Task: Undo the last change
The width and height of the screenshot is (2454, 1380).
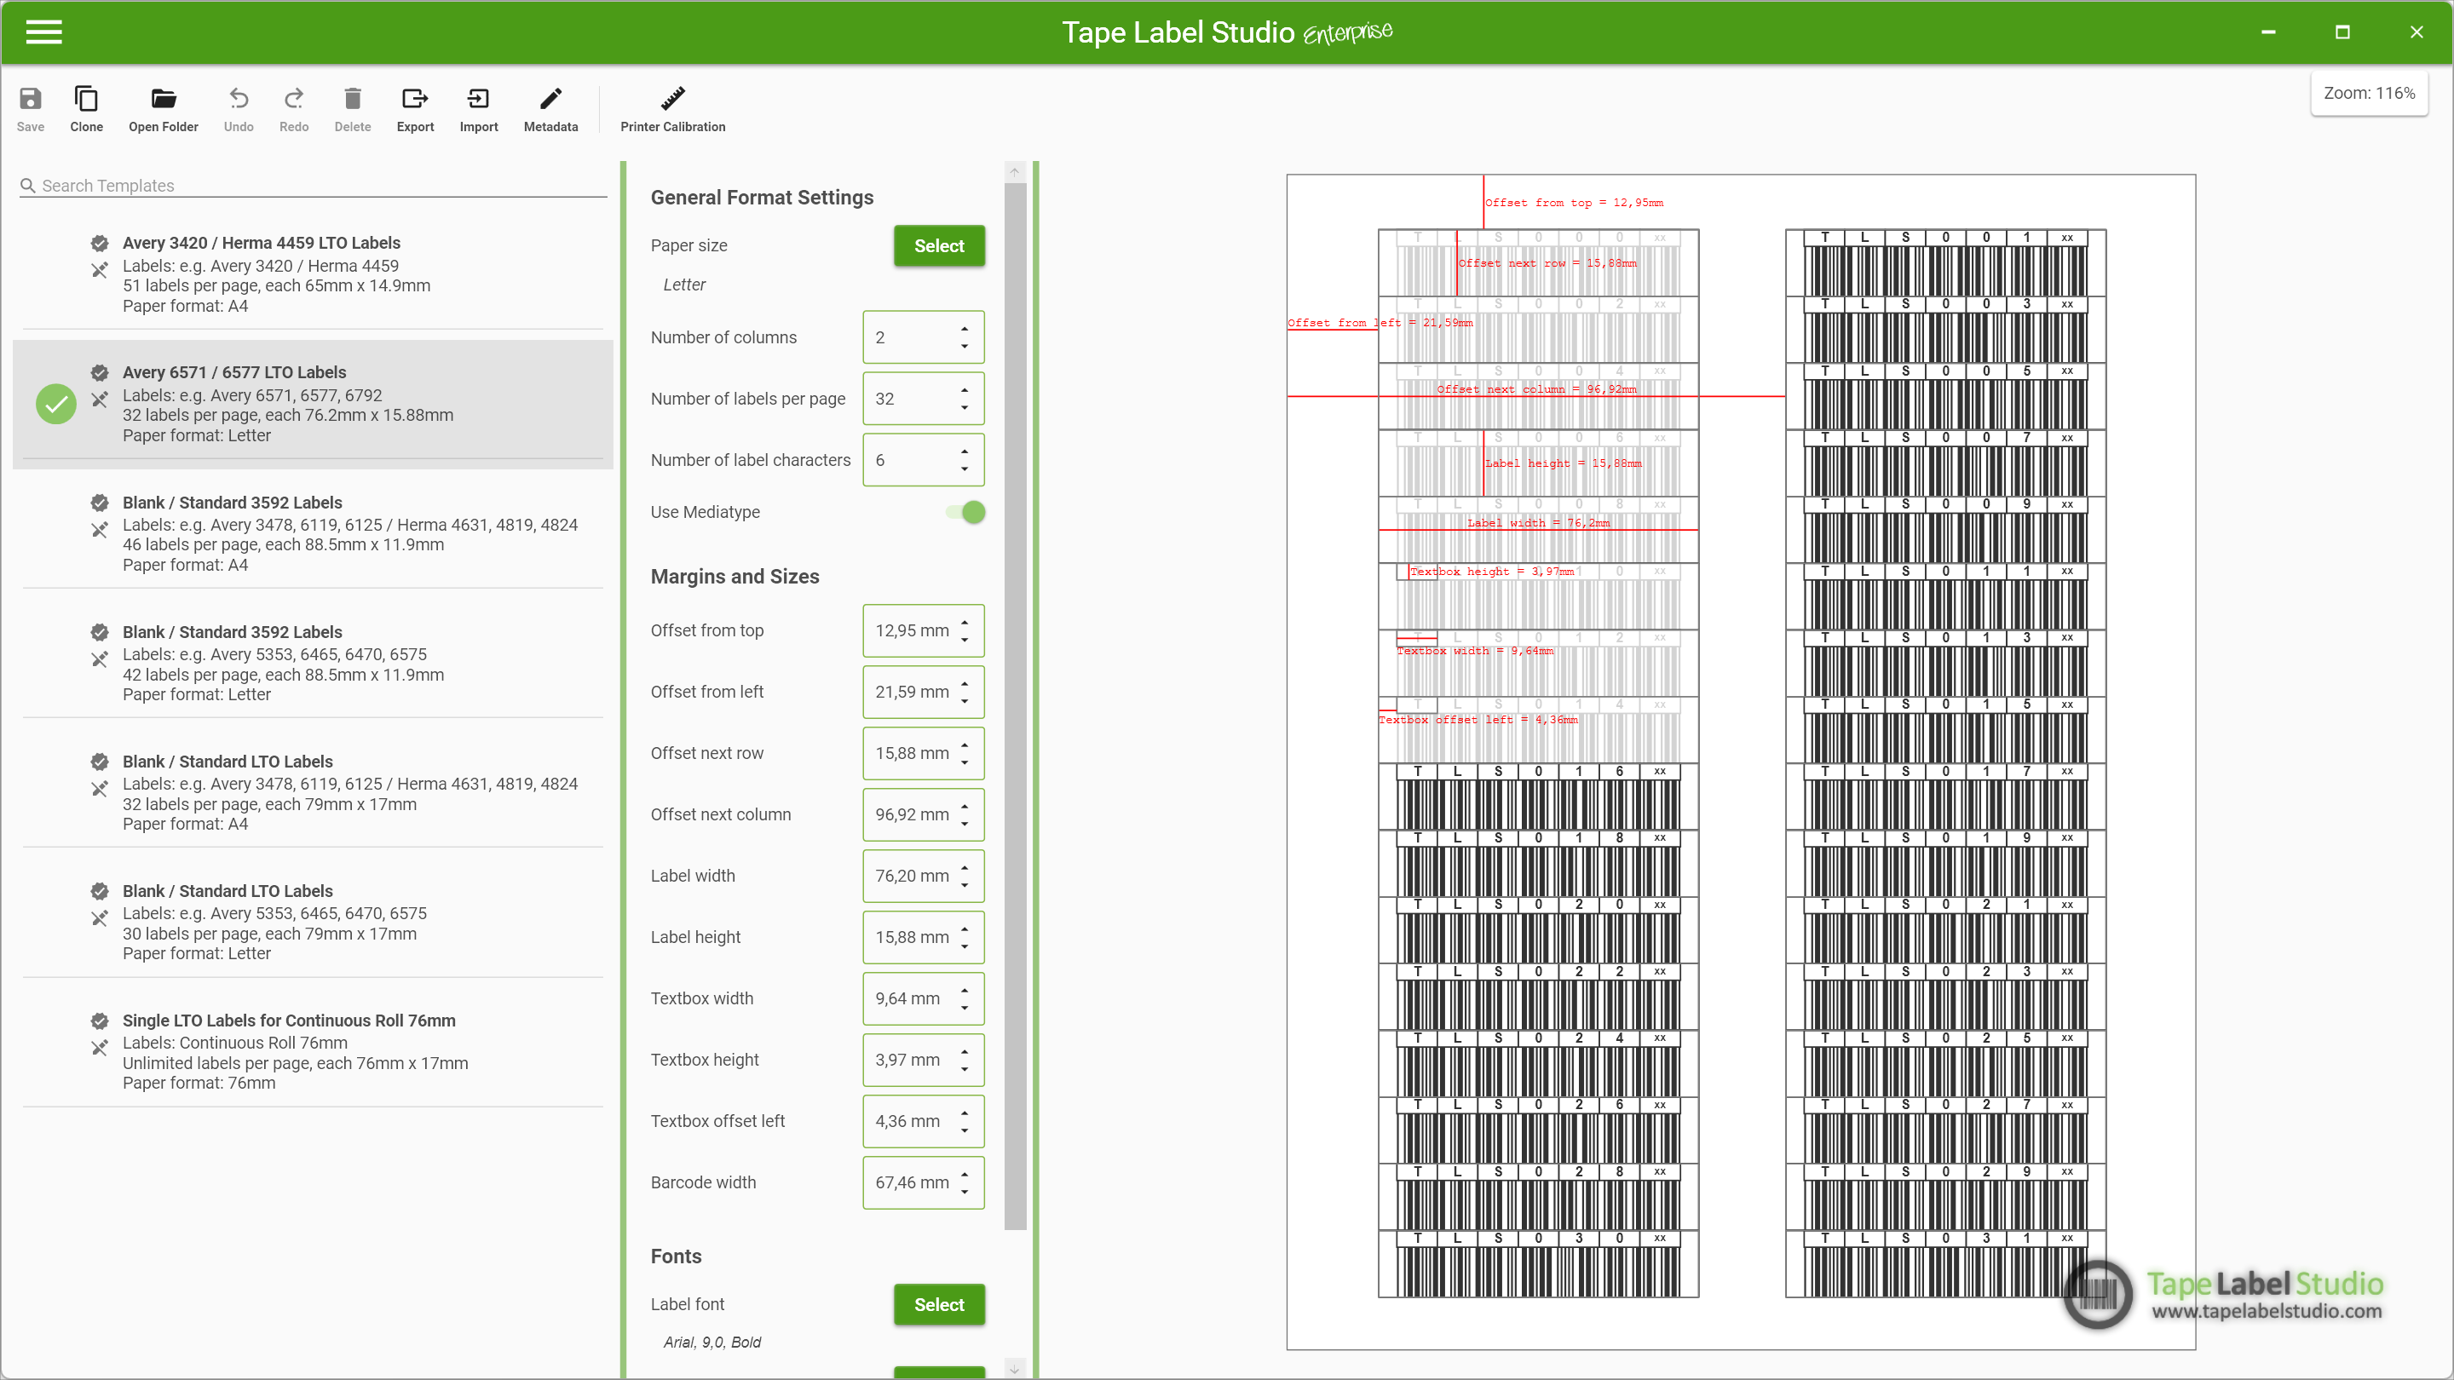Action: [x=239, y=110]
